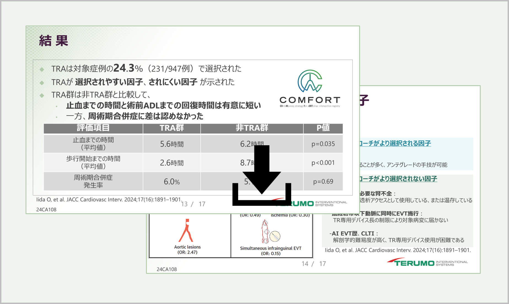Click the 周術期合併症 発生率 row label
Viewport: 509px width, 304px height.
[93, 181]
